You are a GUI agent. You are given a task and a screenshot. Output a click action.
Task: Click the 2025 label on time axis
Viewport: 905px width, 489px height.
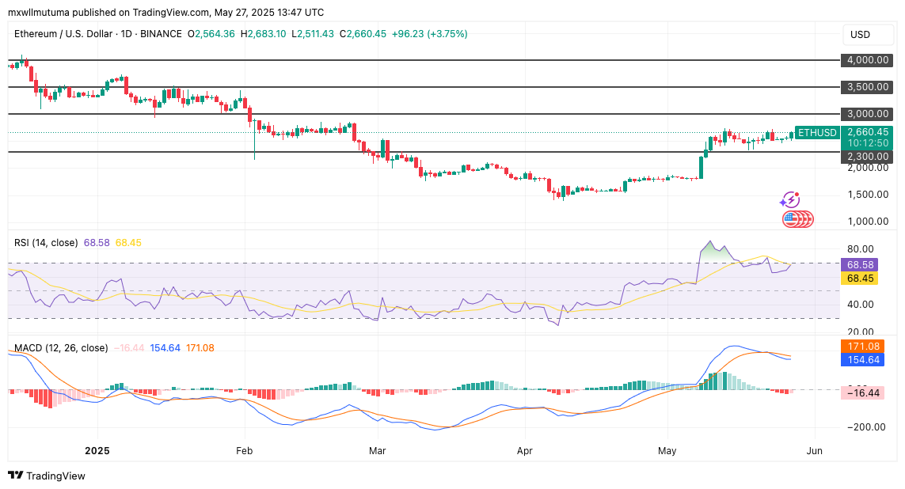97,450
